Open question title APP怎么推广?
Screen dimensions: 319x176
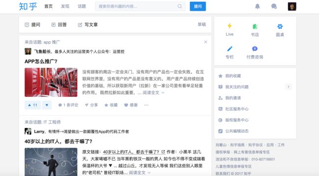click(41, 62)
